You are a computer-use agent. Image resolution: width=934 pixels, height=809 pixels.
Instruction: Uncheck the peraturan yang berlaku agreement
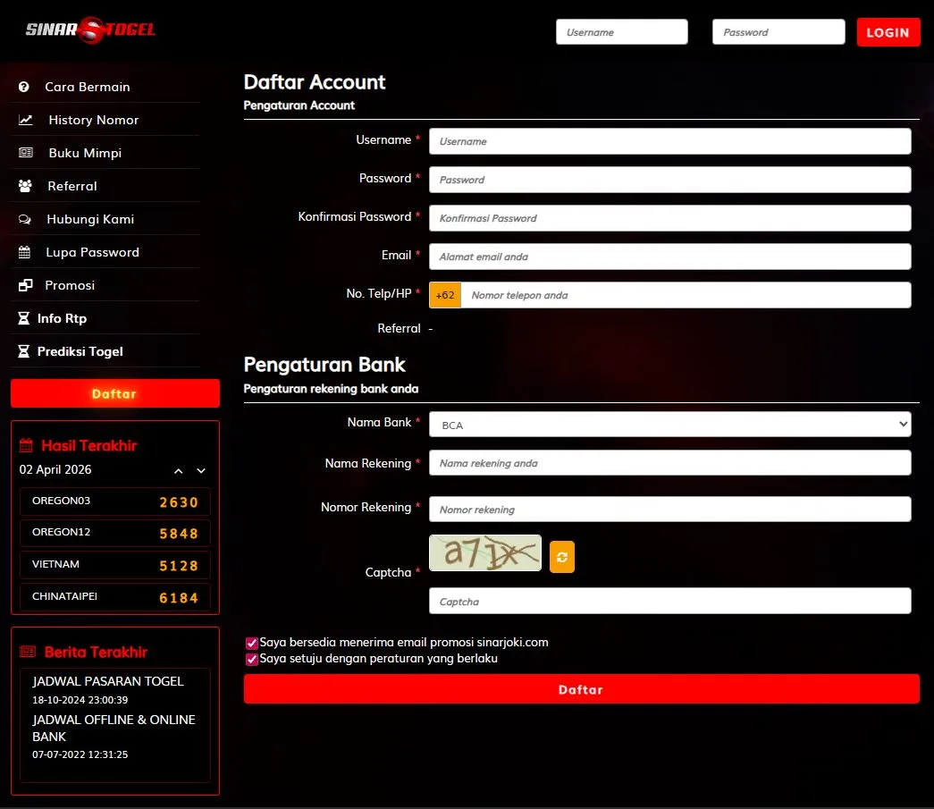click(251, 659)
